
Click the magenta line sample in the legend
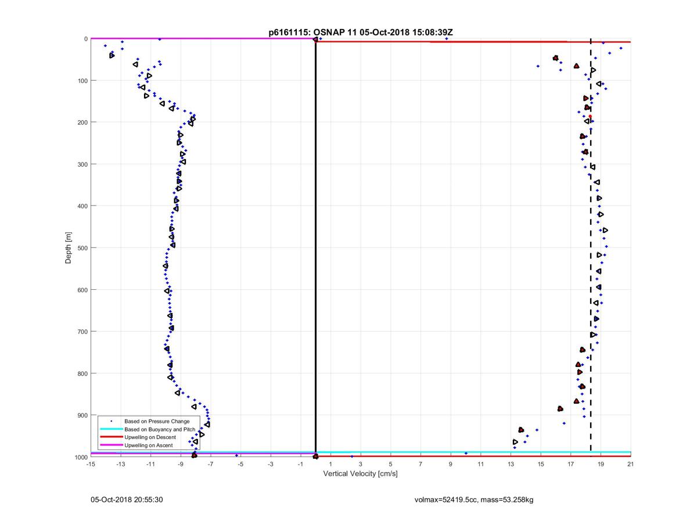coord(110,445)
